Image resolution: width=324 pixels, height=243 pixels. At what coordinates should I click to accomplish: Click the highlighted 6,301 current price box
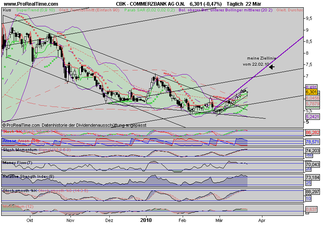pos(311,92)
